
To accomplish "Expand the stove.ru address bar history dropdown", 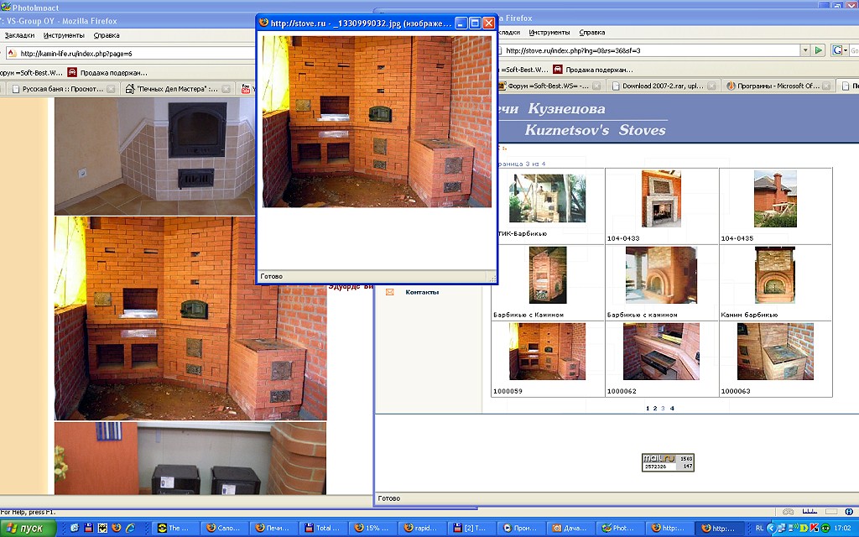I will 804,50.
